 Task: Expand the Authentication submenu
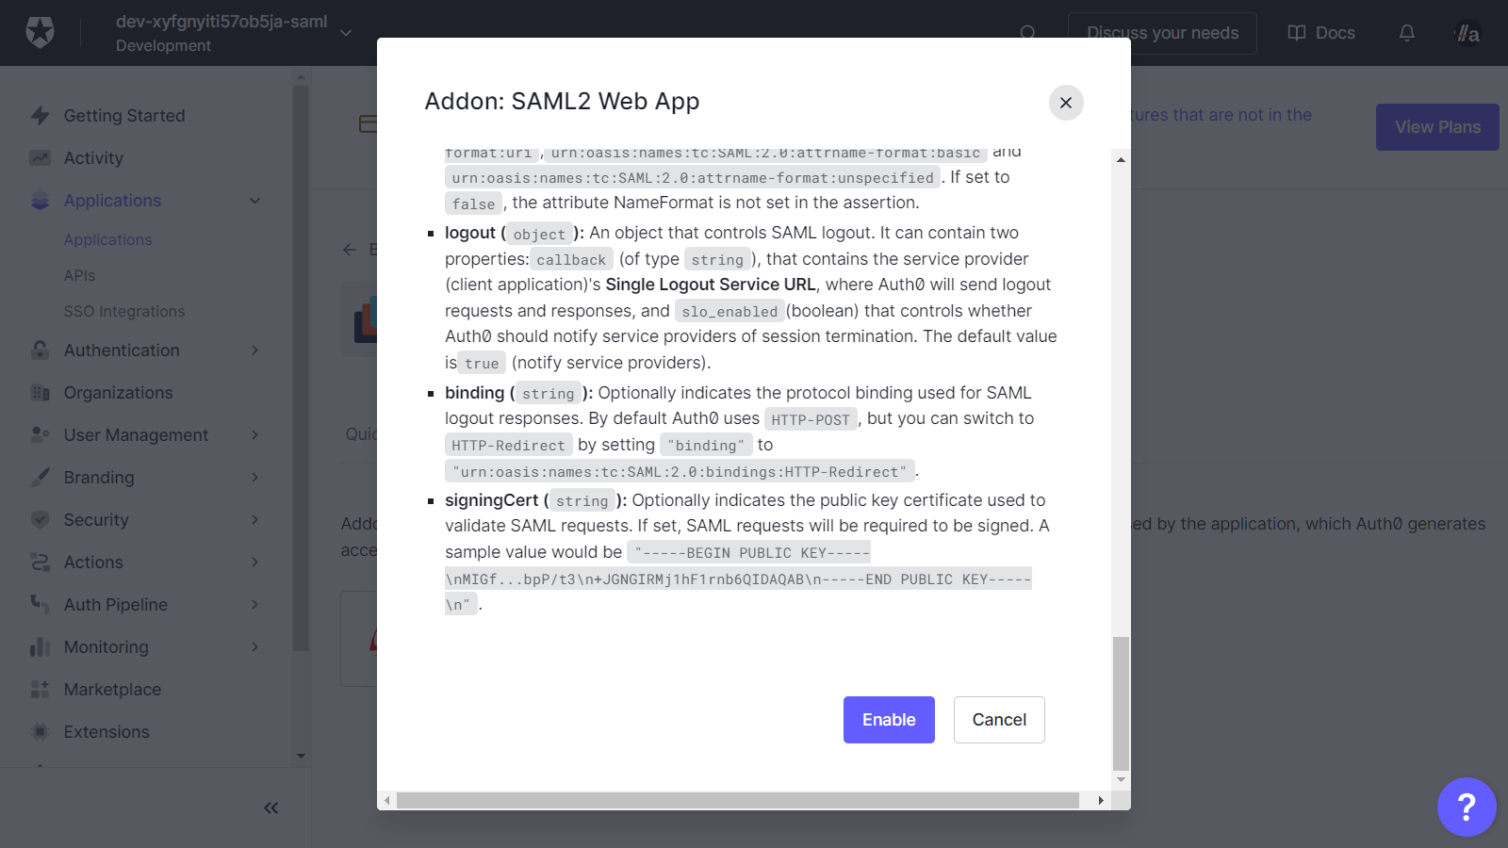(x=254, y=351)
